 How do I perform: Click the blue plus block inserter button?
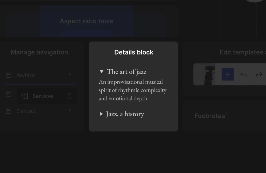point(228,74)
